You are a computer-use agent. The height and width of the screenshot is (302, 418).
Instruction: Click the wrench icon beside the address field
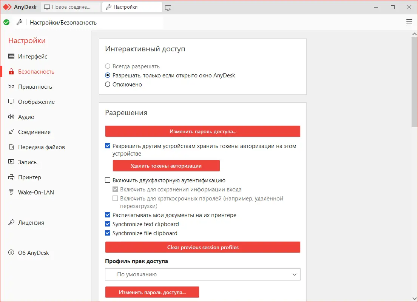[x=19, y=22]
